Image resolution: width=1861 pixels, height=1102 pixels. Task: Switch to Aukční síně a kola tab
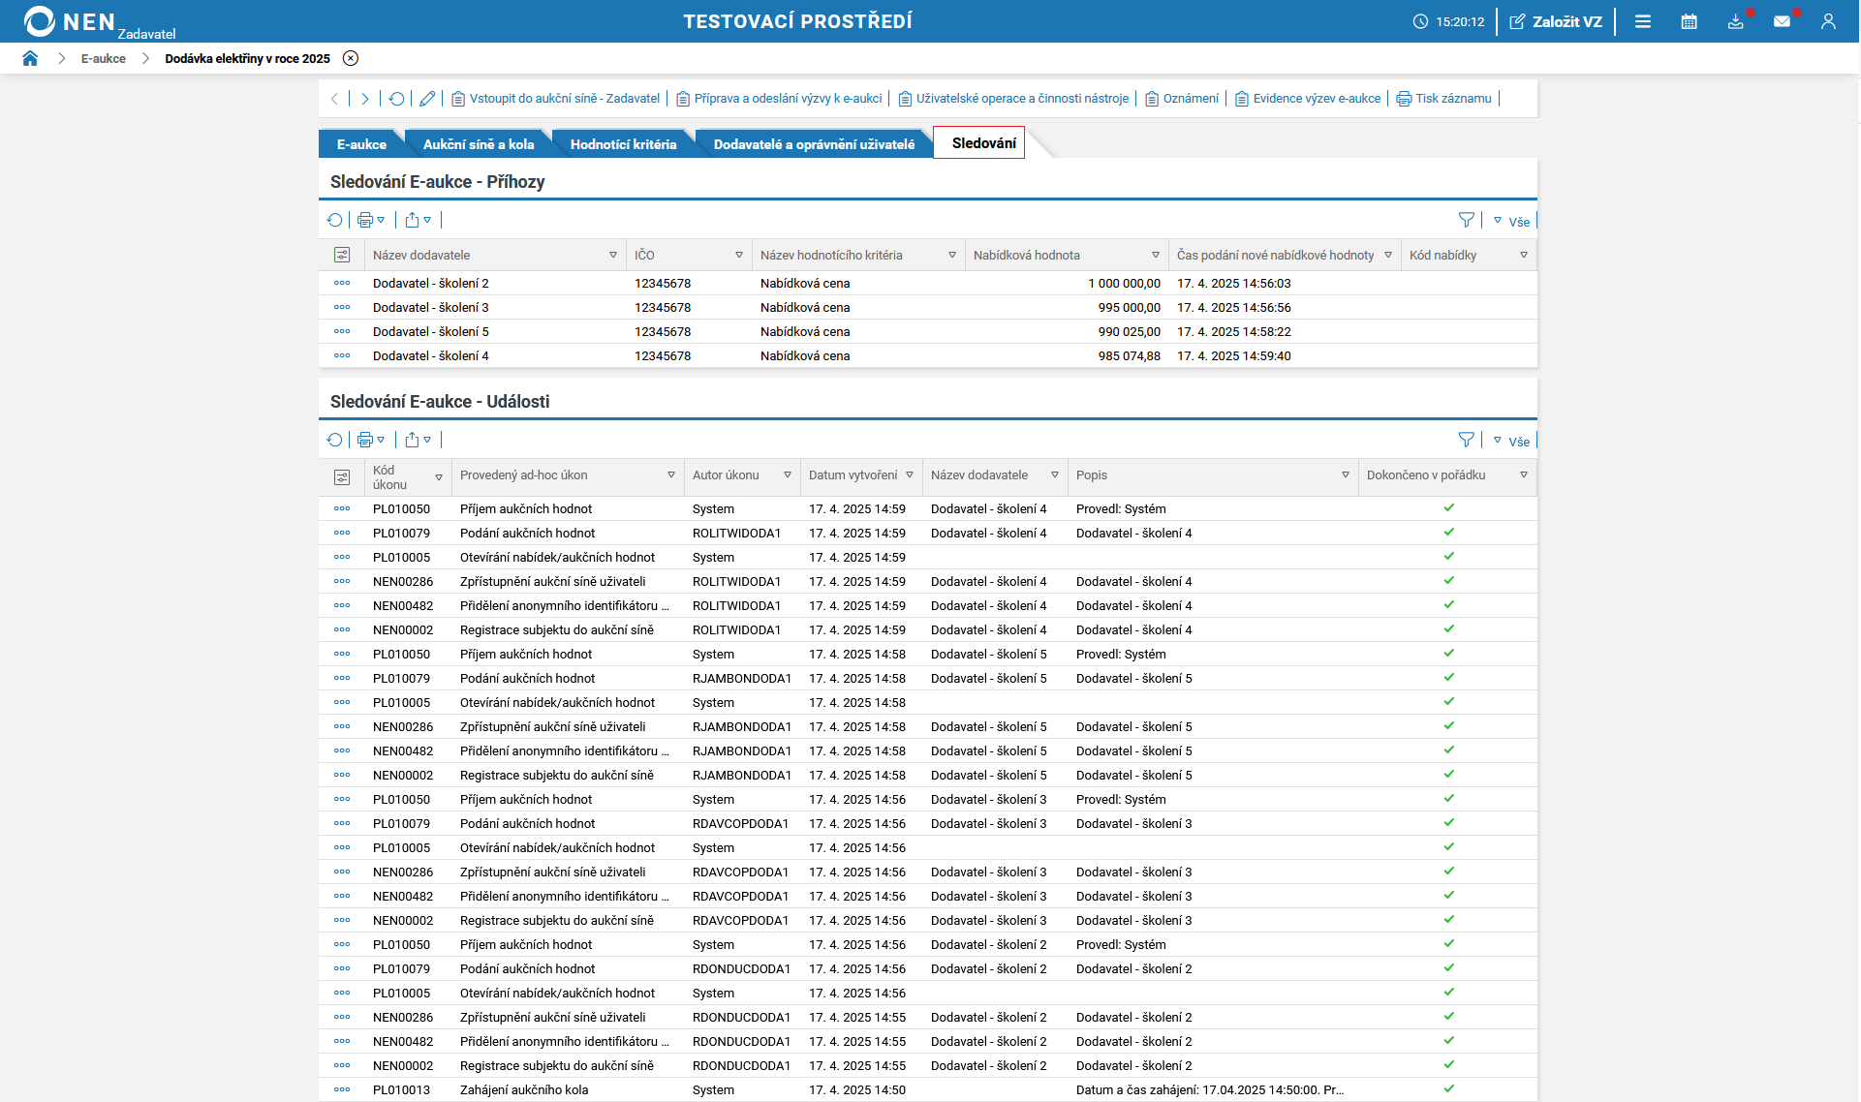click(479, 144)
